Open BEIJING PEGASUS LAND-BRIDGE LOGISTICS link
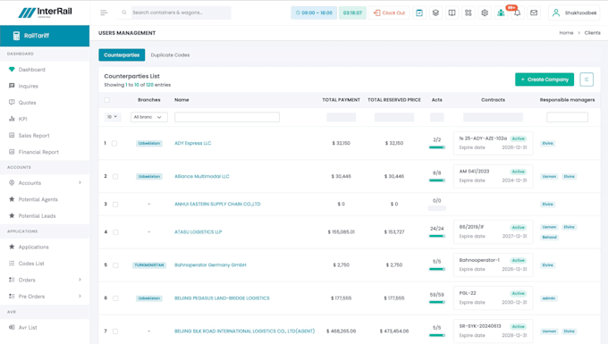608x344 pixels. point(222,298)
